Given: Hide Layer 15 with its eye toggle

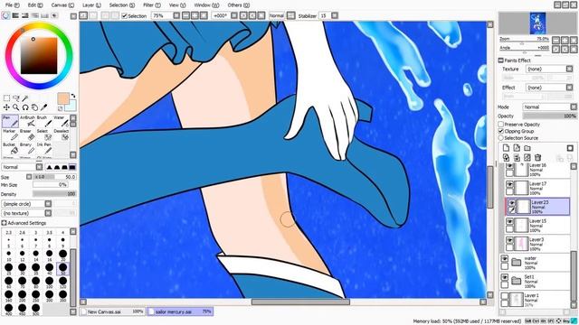Looking at the screenshot, I should (x=509, y=221).
